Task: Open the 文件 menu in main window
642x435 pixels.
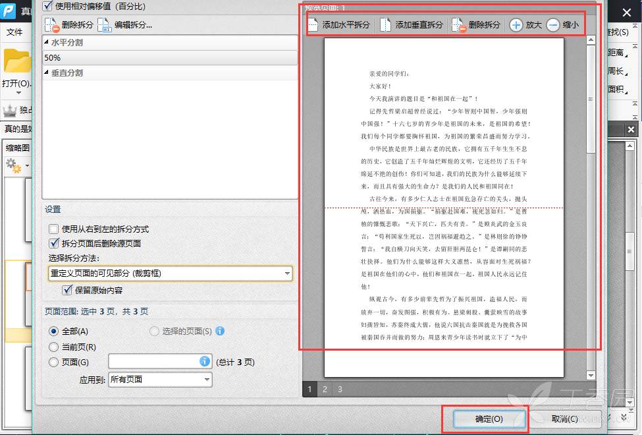Action: coord(14,32)
